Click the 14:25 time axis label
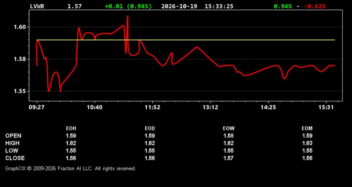Viewport: 352px width, 187px height. 268,108
